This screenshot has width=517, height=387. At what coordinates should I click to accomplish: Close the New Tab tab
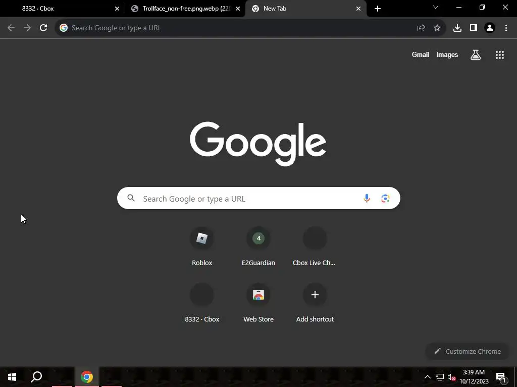pos(358,9)
